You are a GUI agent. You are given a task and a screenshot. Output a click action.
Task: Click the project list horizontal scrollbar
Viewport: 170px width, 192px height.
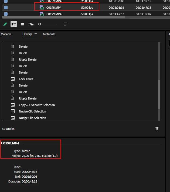[64, 17]
